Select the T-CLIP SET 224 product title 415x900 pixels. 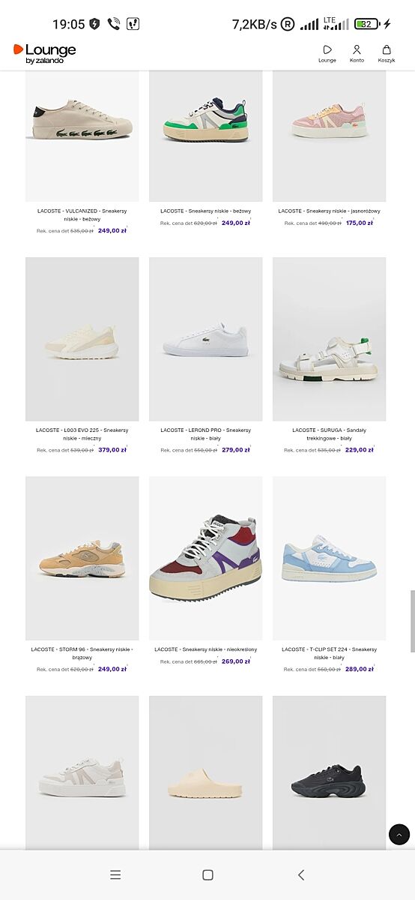(x=330, y=653)
